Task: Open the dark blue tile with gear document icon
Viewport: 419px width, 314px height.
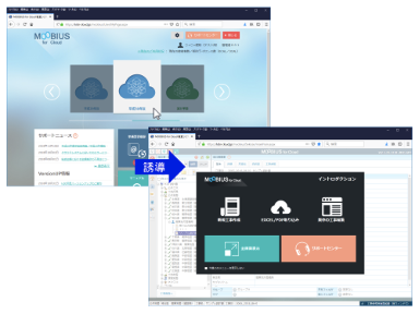Action: tap(133, 148)
